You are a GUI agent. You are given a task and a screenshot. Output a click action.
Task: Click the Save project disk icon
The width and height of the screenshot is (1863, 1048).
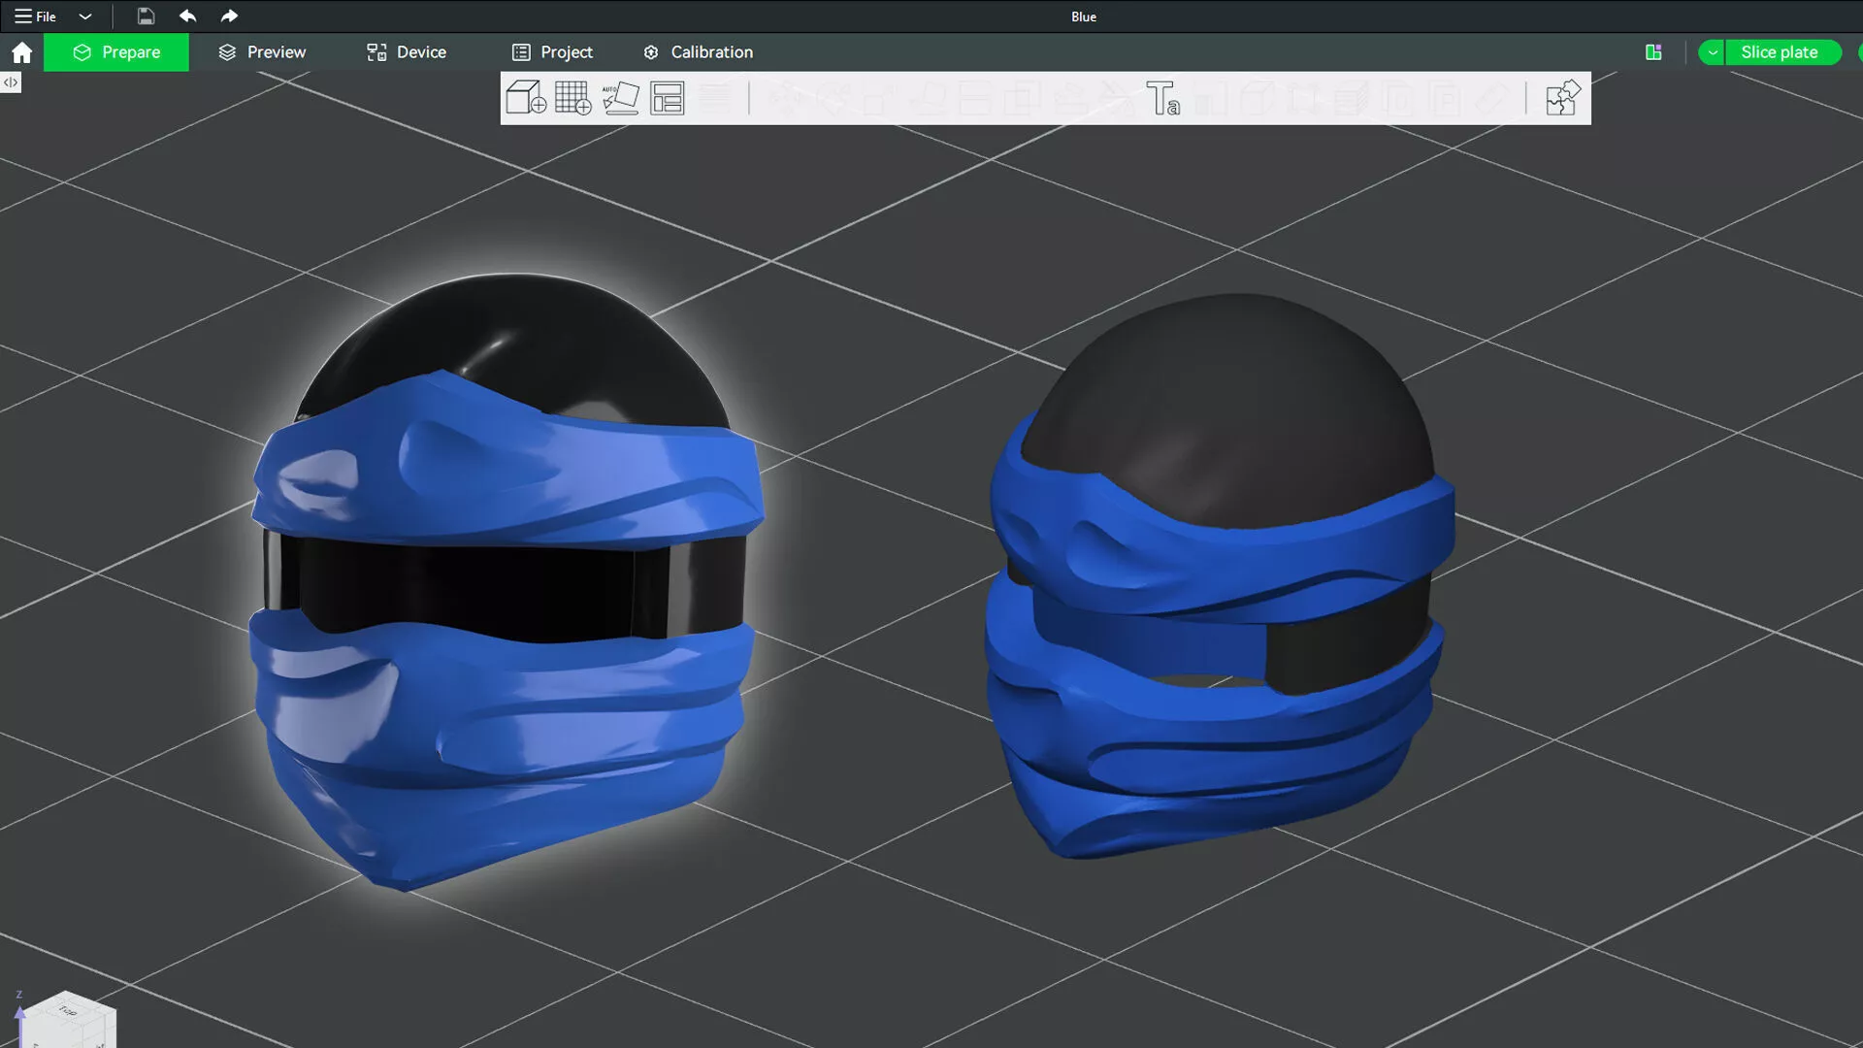click(146, 16)
